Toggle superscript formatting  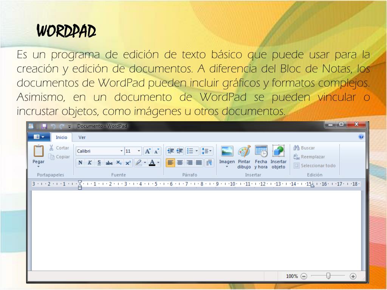(128, 162)
